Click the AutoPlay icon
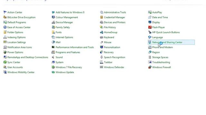The height and width of the screenshot is (115, 206). point(150,12)
